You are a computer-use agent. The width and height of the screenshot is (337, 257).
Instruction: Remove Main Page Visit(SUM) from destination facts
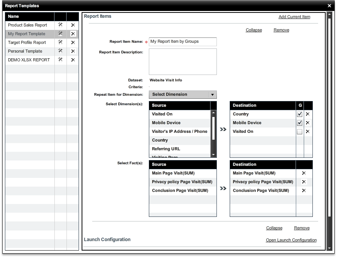point(304,173)
